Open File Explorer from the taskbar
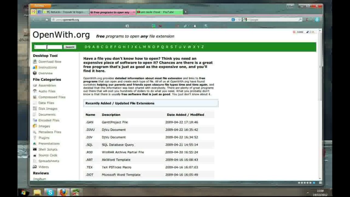 pos(37,192)
